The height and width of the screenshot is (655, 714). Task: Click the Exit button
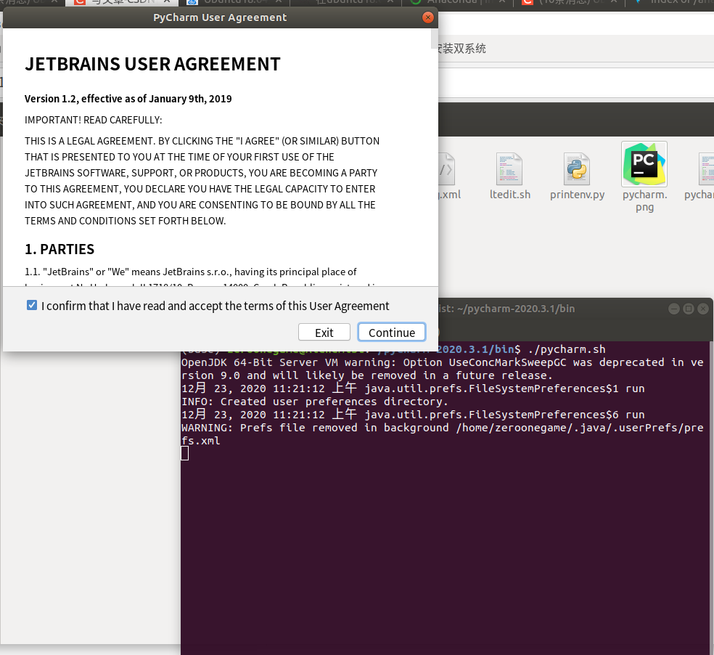tap(324, 333)
